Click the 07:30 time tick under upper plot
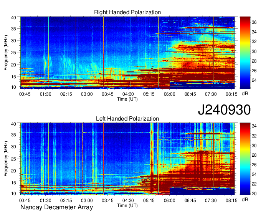This screenshot has width=261, height=212. pos(211,94)
